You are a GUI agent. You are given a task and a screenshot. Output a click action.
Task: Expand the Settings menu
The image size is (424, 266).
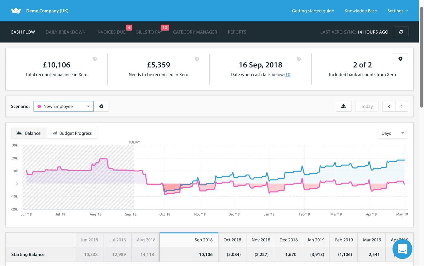397,11
